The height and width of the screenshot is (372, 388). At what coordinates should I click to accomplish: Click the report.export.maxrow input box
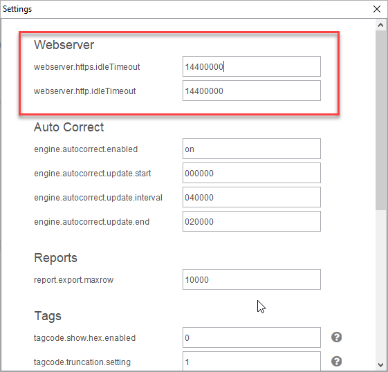point(252,279)
